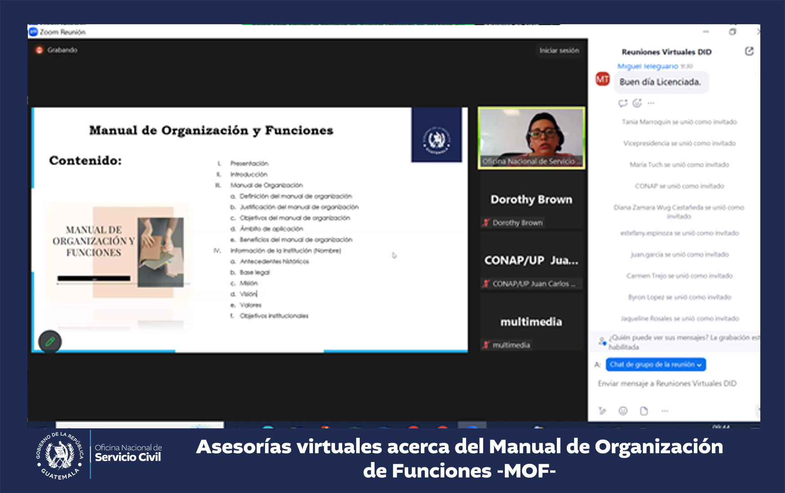Click the MT avatar in chat
Viewport: 785px width, 493px height.
click(x=602, y=79)
